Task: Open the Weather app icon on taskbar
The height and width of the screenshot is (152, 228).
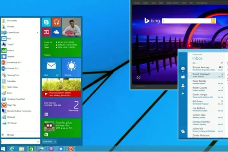Action: (x=61, y=149)
